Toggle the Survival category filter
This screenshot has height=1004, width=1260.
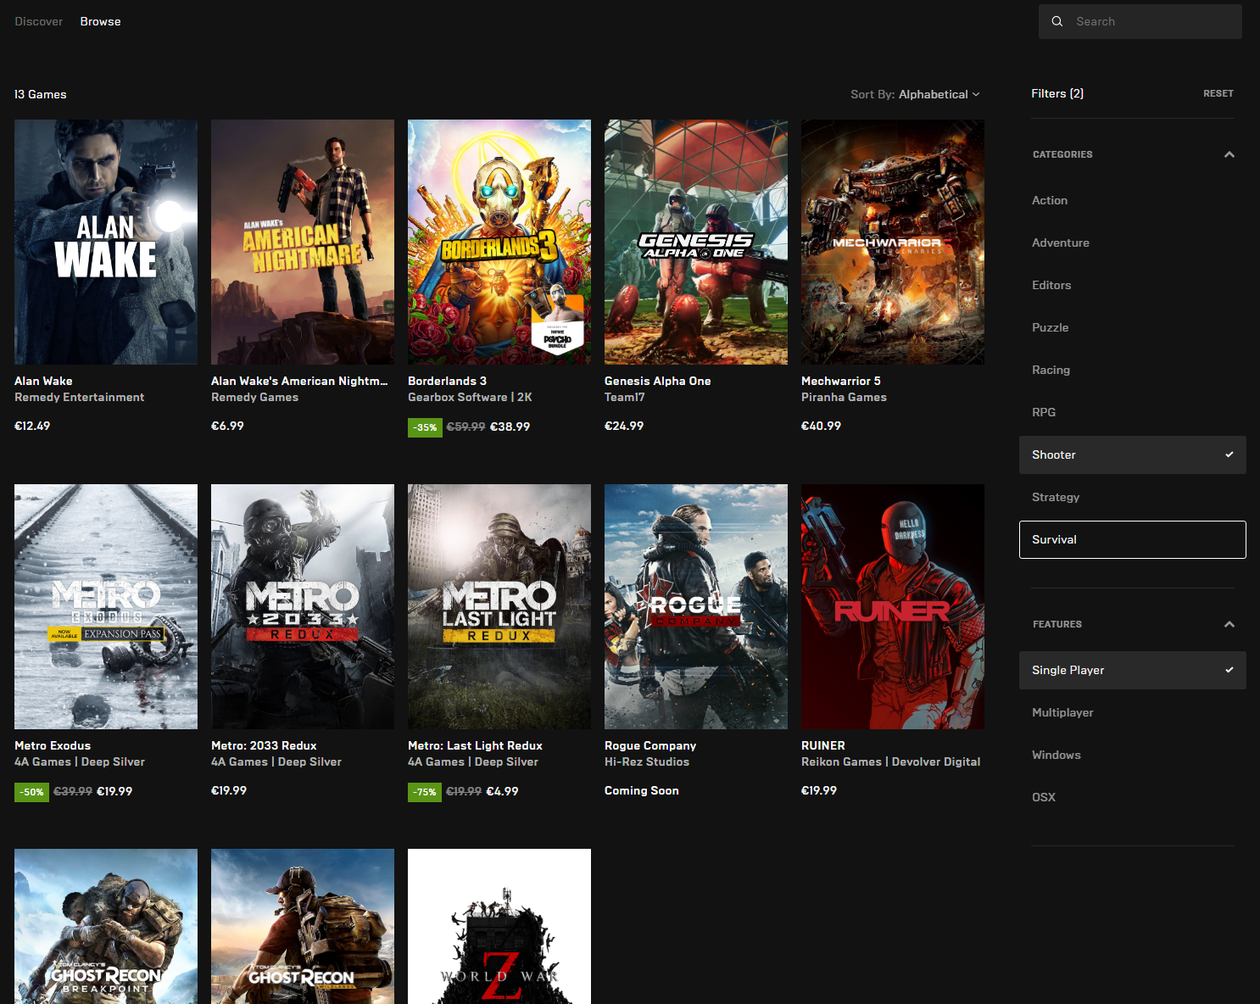pos(1133,539)
